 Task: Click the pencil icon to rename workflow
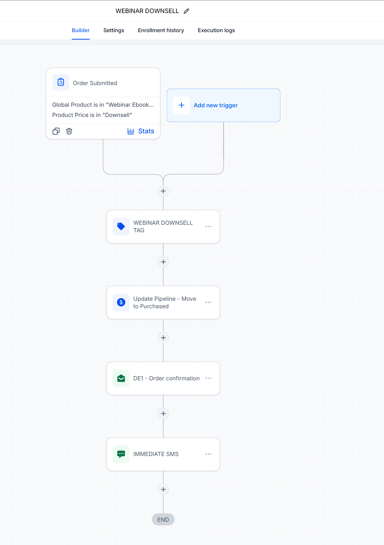click(x=187, y=11)
